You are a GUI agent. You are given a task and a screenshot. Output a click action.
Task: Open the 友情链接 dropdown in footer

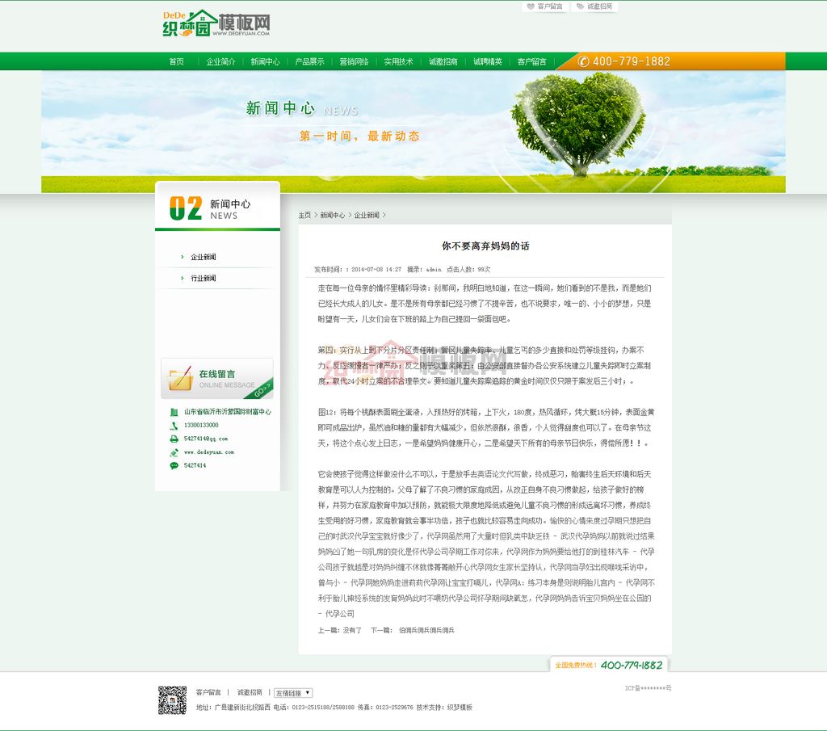pos(292,693)
